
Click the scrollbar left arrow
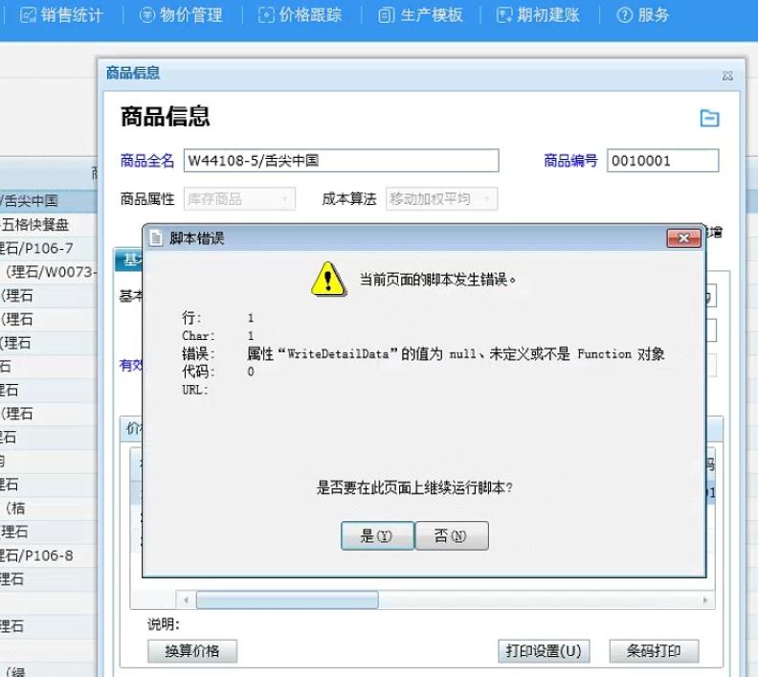(186, 600)
